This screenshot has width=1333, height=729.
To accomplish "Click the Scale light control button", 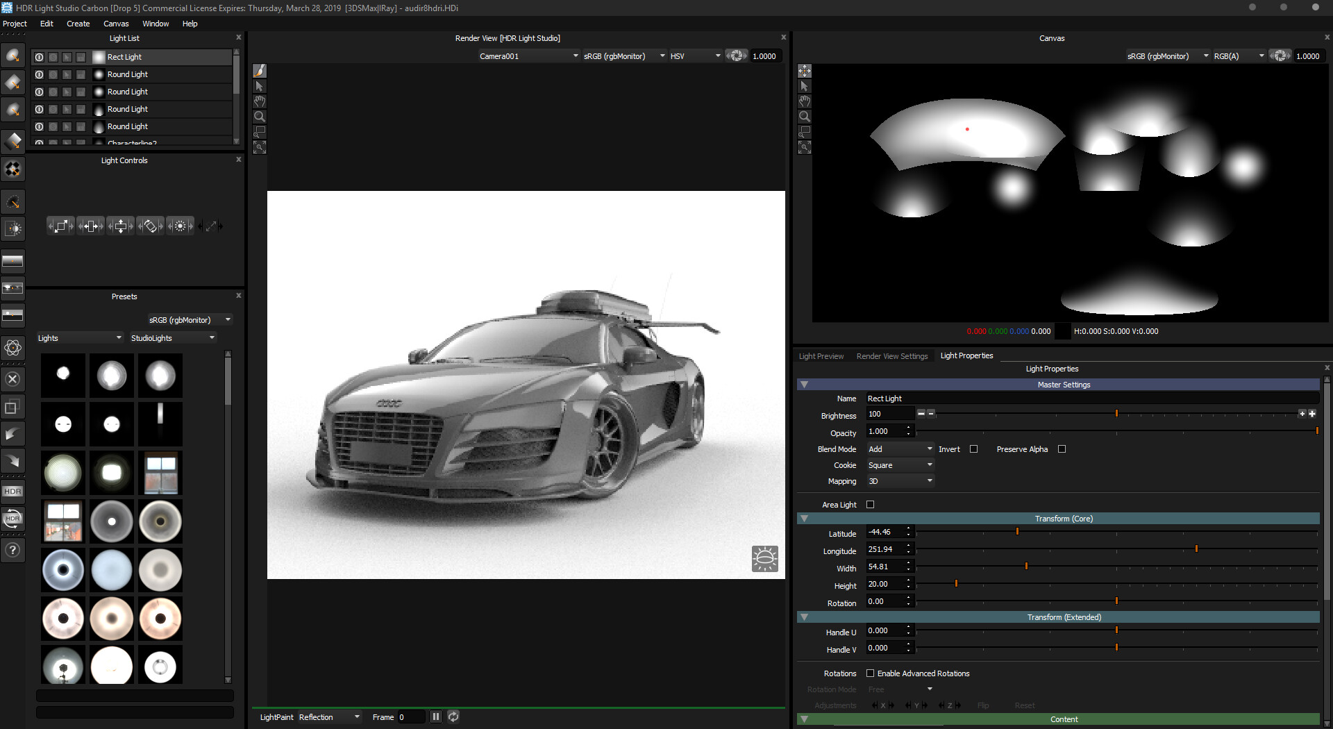I will (x=60, y=226).
